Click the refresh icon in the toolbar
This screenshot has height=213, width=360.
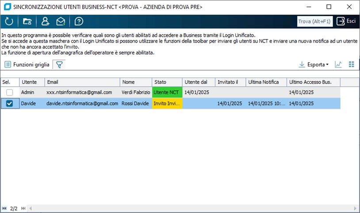pos(9,21)
